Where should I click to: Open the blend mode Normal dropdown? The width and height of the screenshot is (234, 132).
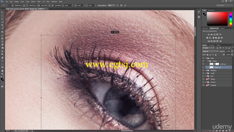point(210,51)
